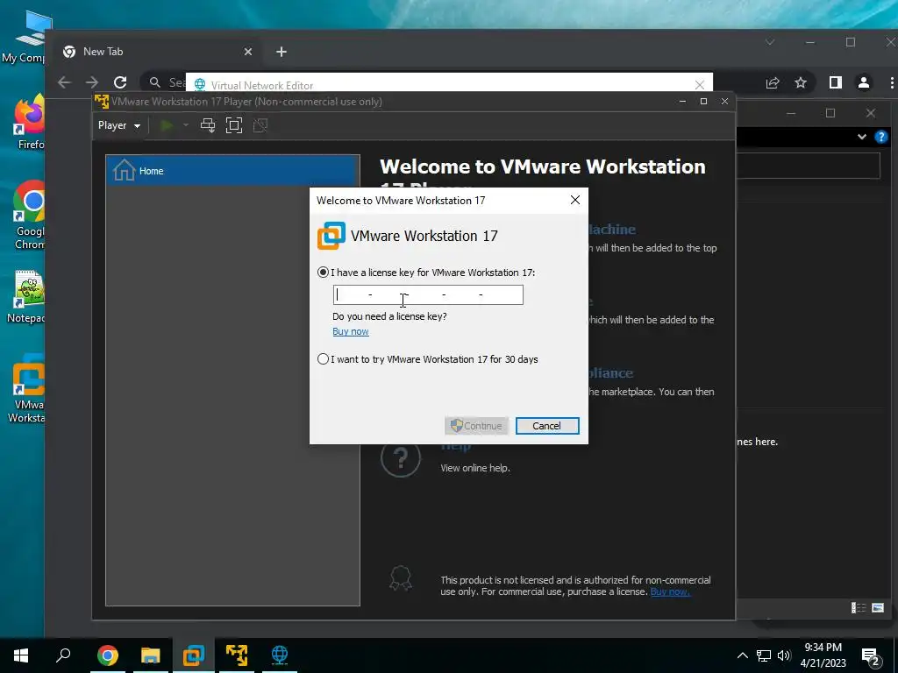This screenshot has height=673, width=898.
Task: Switch to VMware Player taskbar icon
Action: click(x=237, y=655)
